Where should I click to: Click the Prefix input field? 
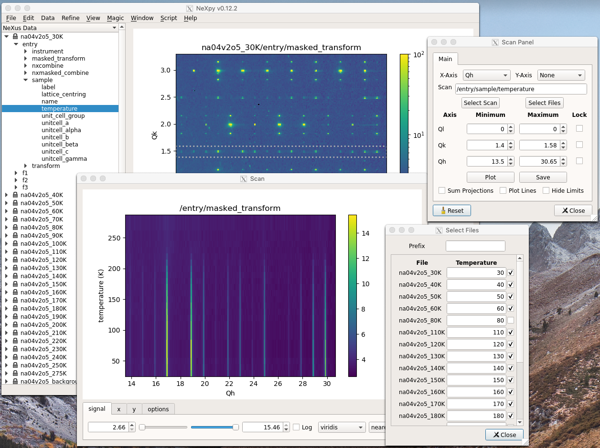pos(475,246)
